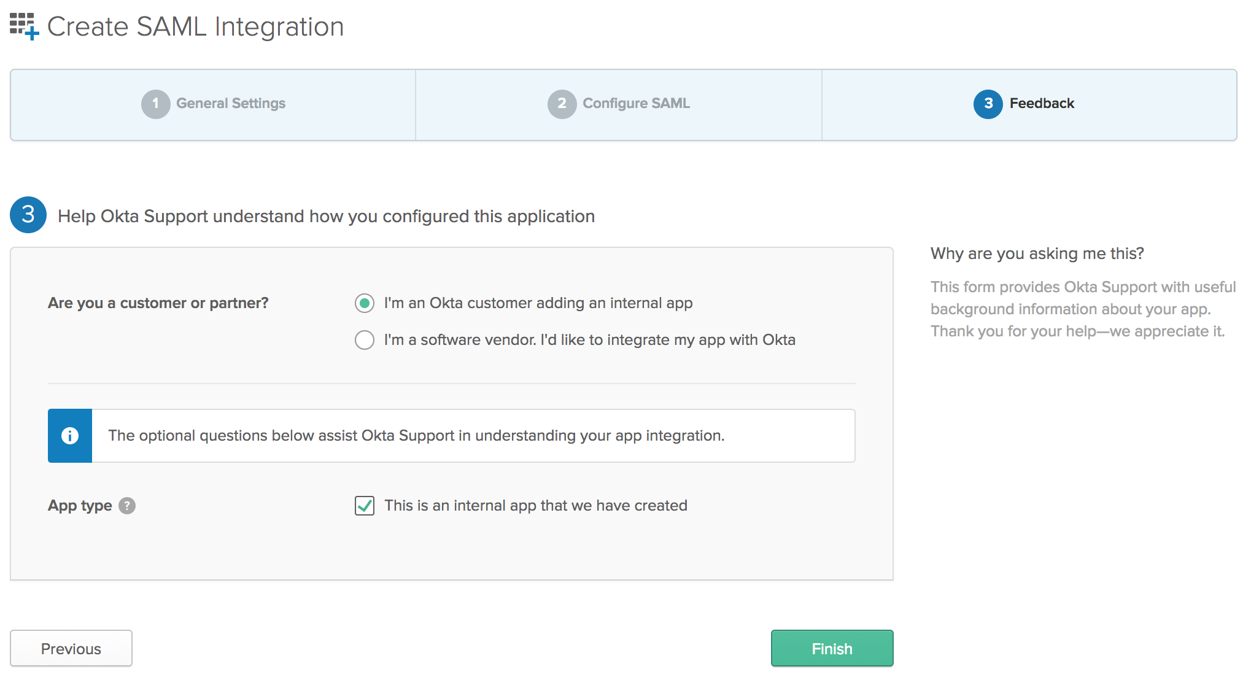The width and height of the screenshot is (1251, 680).
Task: Click 'Why are you asking me this?' heading
Action: pyautogui.click(x=1037, y=253)
